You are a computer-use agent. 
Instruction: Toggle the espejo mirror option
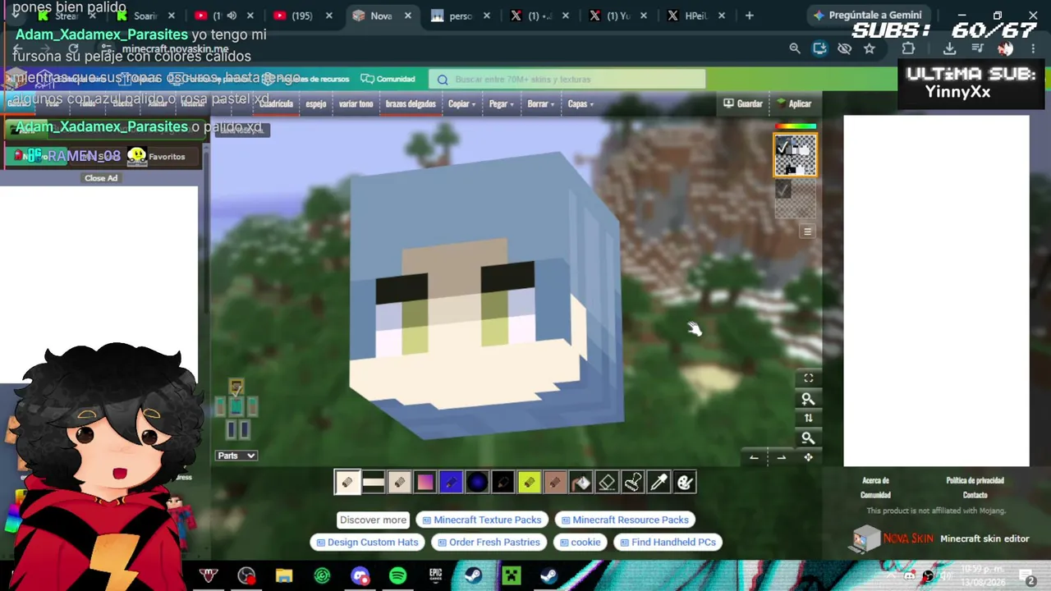(x=316, y=104)
